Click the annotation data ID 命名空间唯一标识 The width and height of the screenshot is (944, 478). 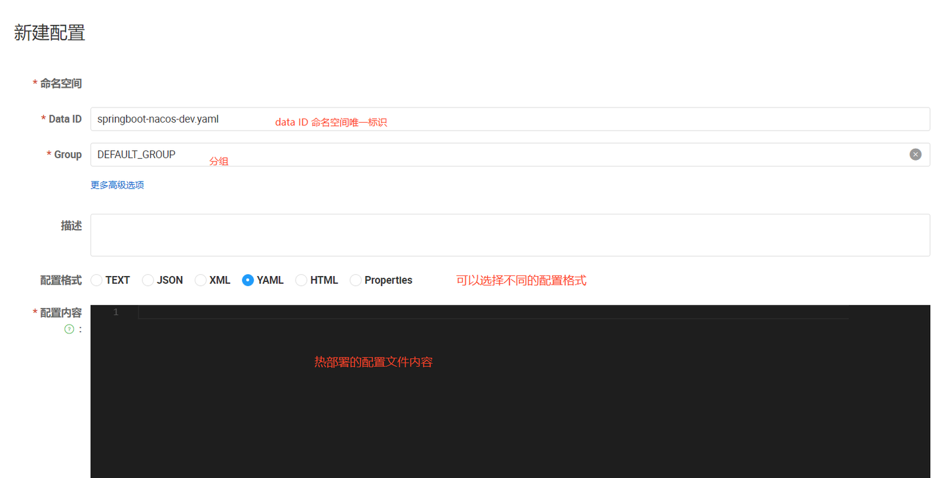[330, 121]
